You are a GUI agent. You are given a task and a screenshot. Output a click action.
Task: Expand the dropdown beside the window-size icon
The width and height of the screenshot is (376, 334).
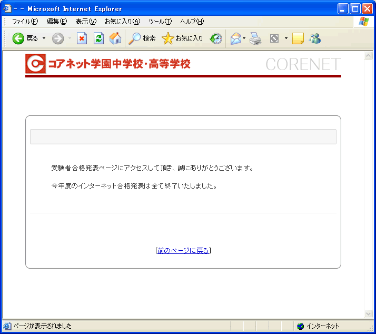[x=286, y=38]
